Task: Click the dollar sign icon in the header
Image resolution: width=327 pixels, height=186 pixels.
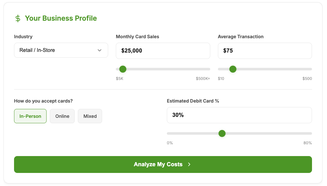Action: [x=18, y=18]
